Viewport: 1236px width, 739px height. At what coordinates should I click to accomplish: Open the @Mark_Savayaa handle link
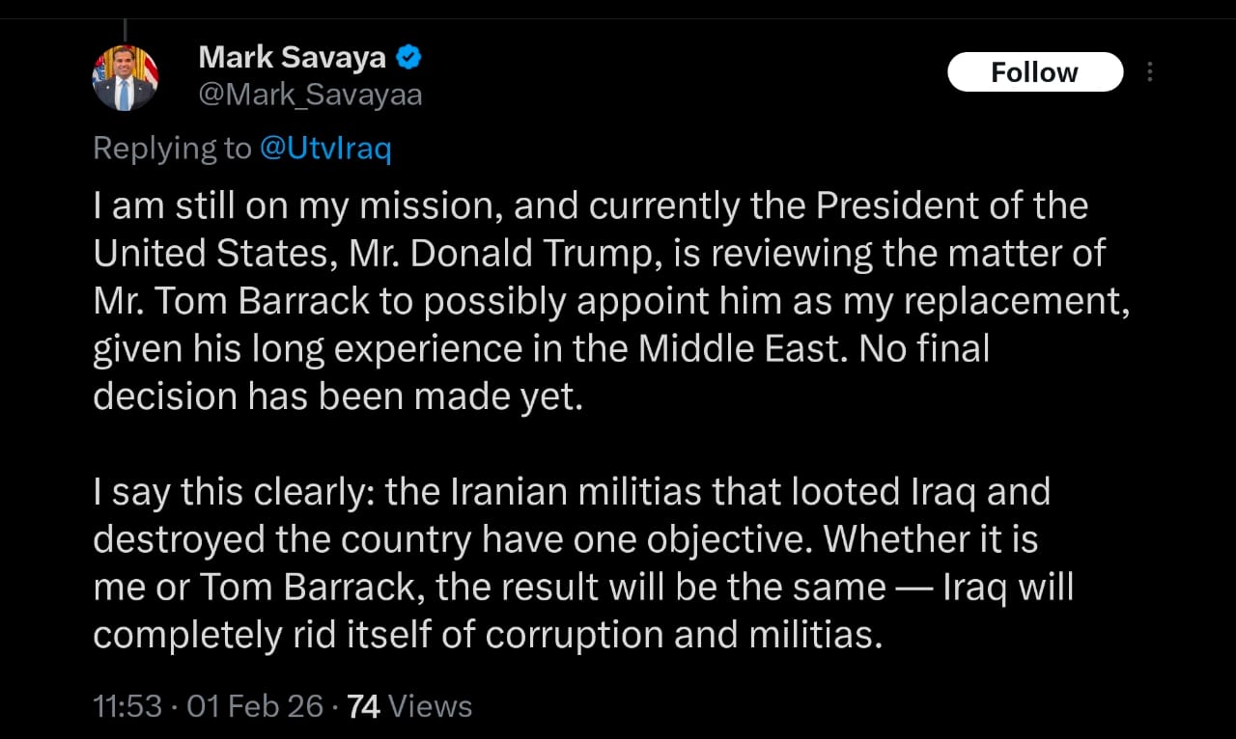(310, 95)
